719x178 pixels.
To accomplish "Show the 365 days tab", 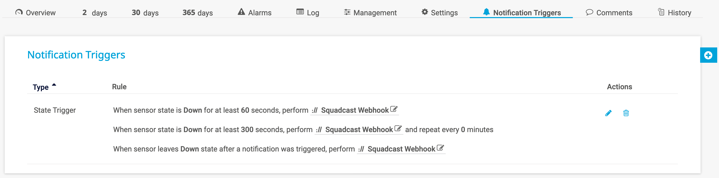I will tap(198, 12).
